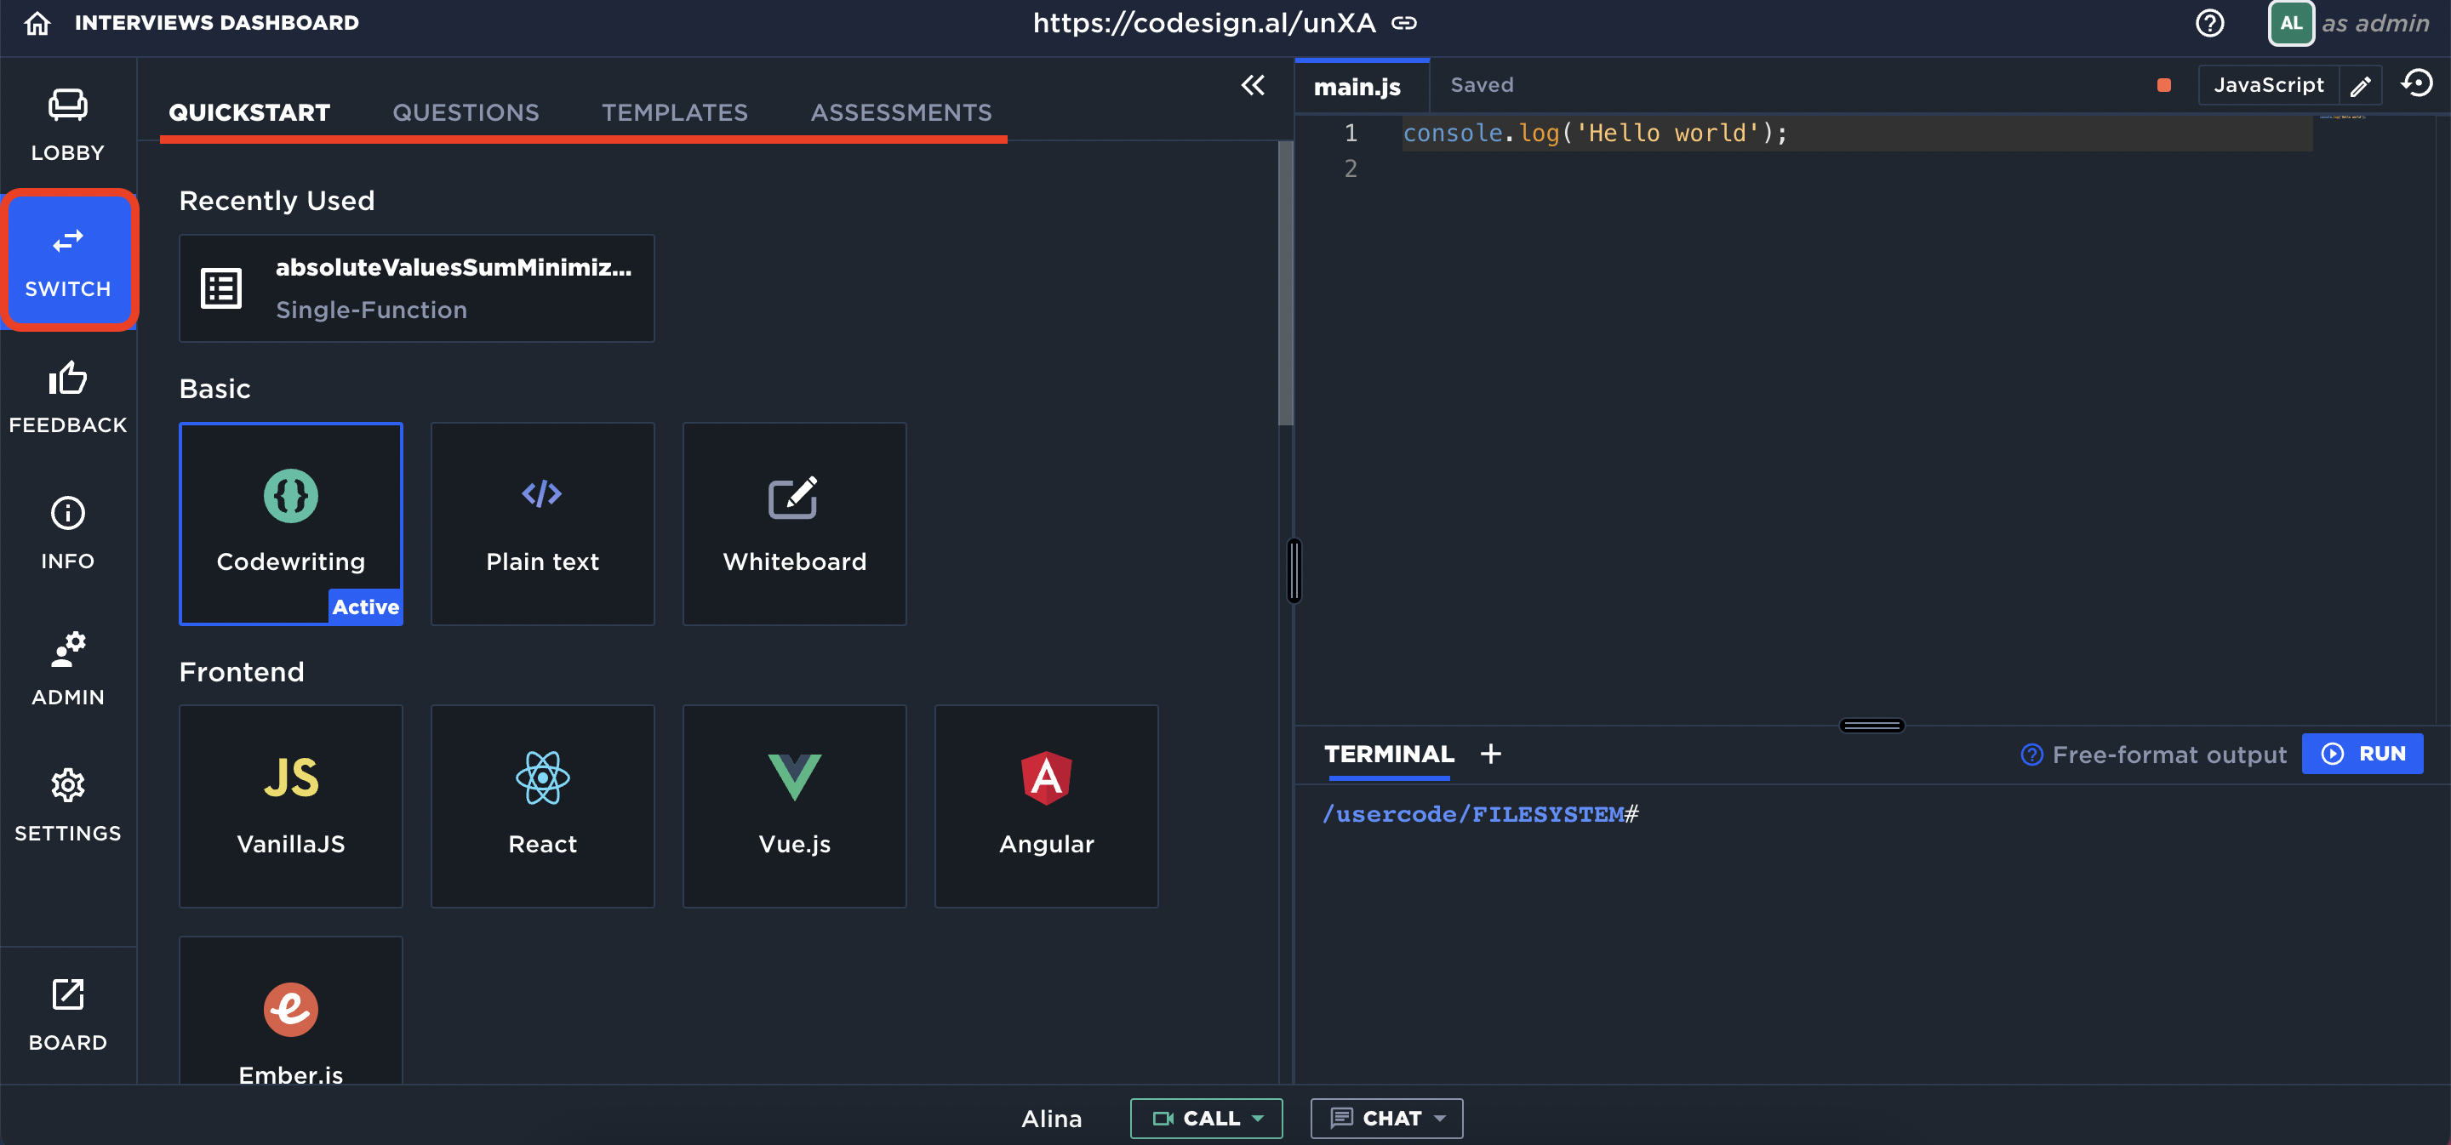This screenshot has width=2451, height=1145.
Task: Click the vertical panel splitter handle
Action: tap(1294, 571)
